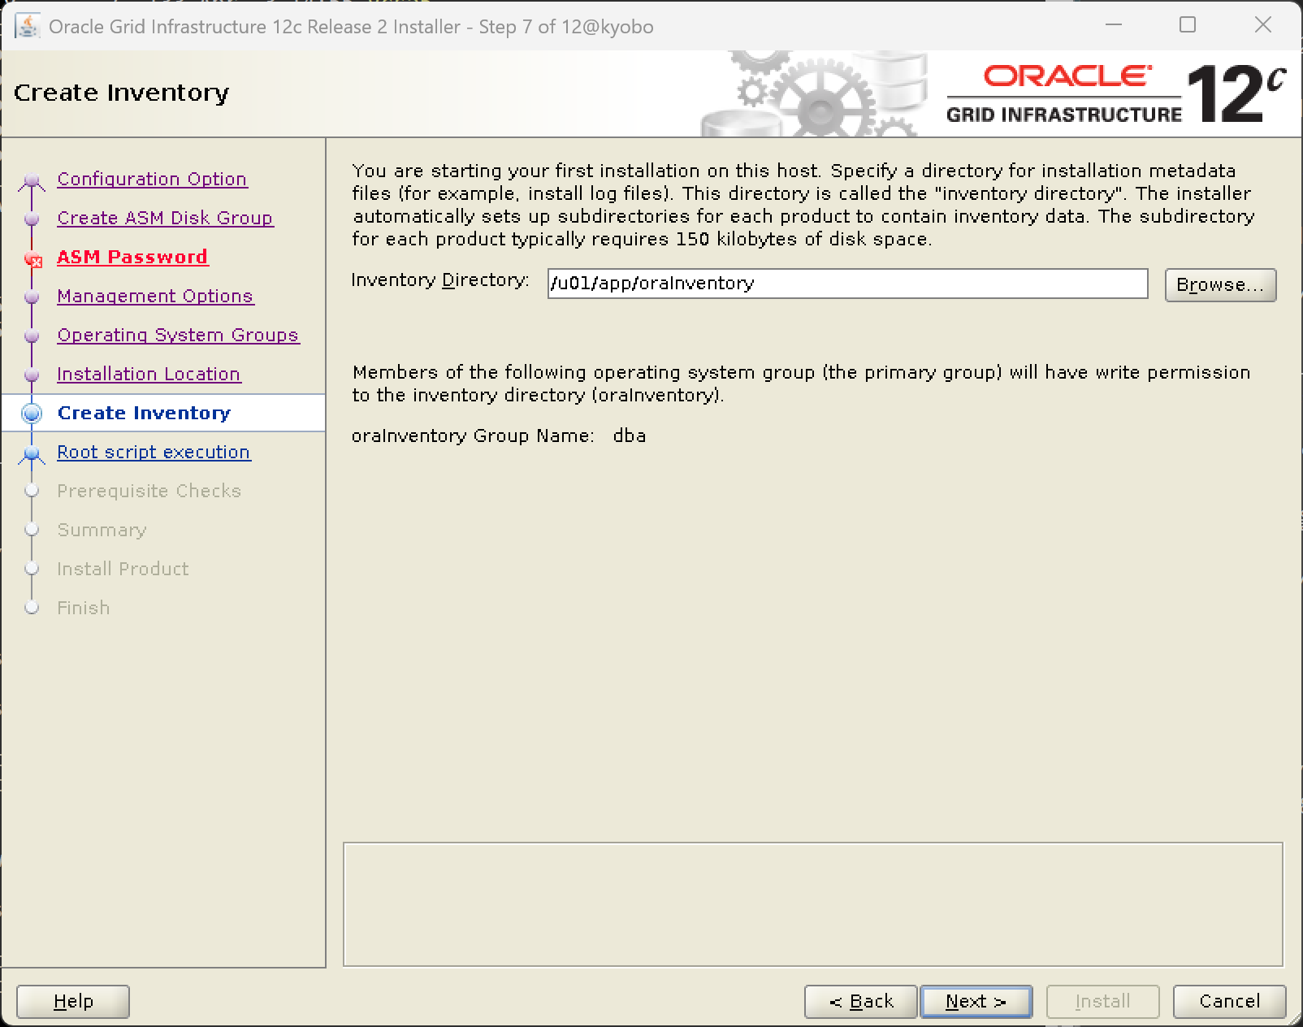Open the ASM Password step link
Viewport: 1303px width, 1027px height.
pyautogui.click(x=132, y=257)
